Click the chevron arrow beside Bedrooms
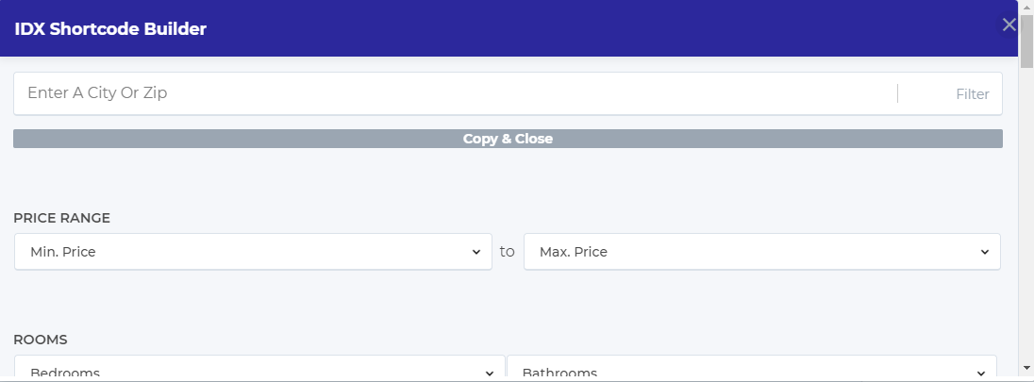Image resolution: width=1034 pixels, height=382 pixels. [490, 374]
